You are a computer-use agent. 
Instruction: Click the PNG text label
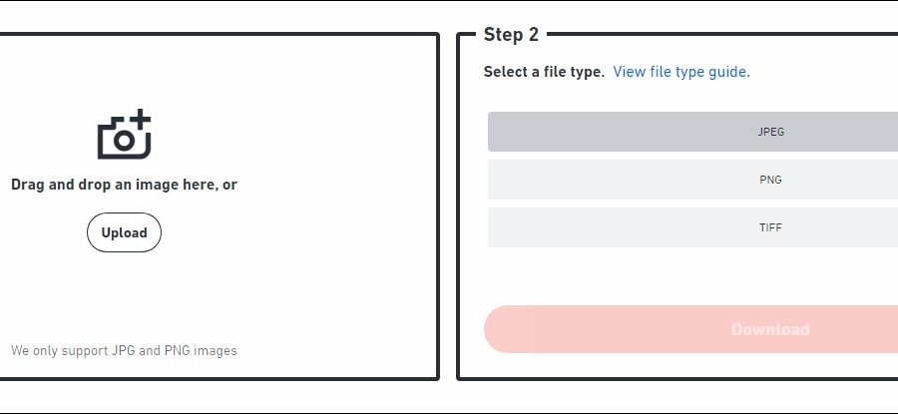click(770, 180)
